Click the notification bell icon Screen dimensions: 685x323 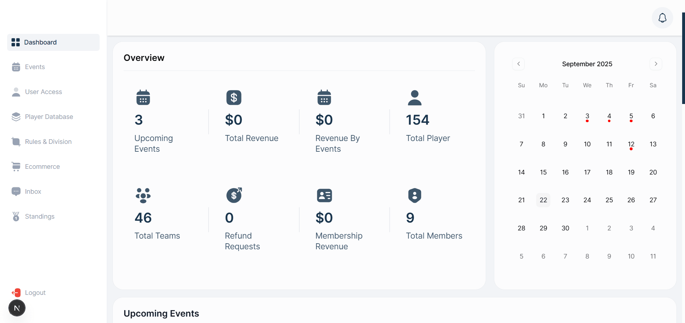[x=662, y=18]
